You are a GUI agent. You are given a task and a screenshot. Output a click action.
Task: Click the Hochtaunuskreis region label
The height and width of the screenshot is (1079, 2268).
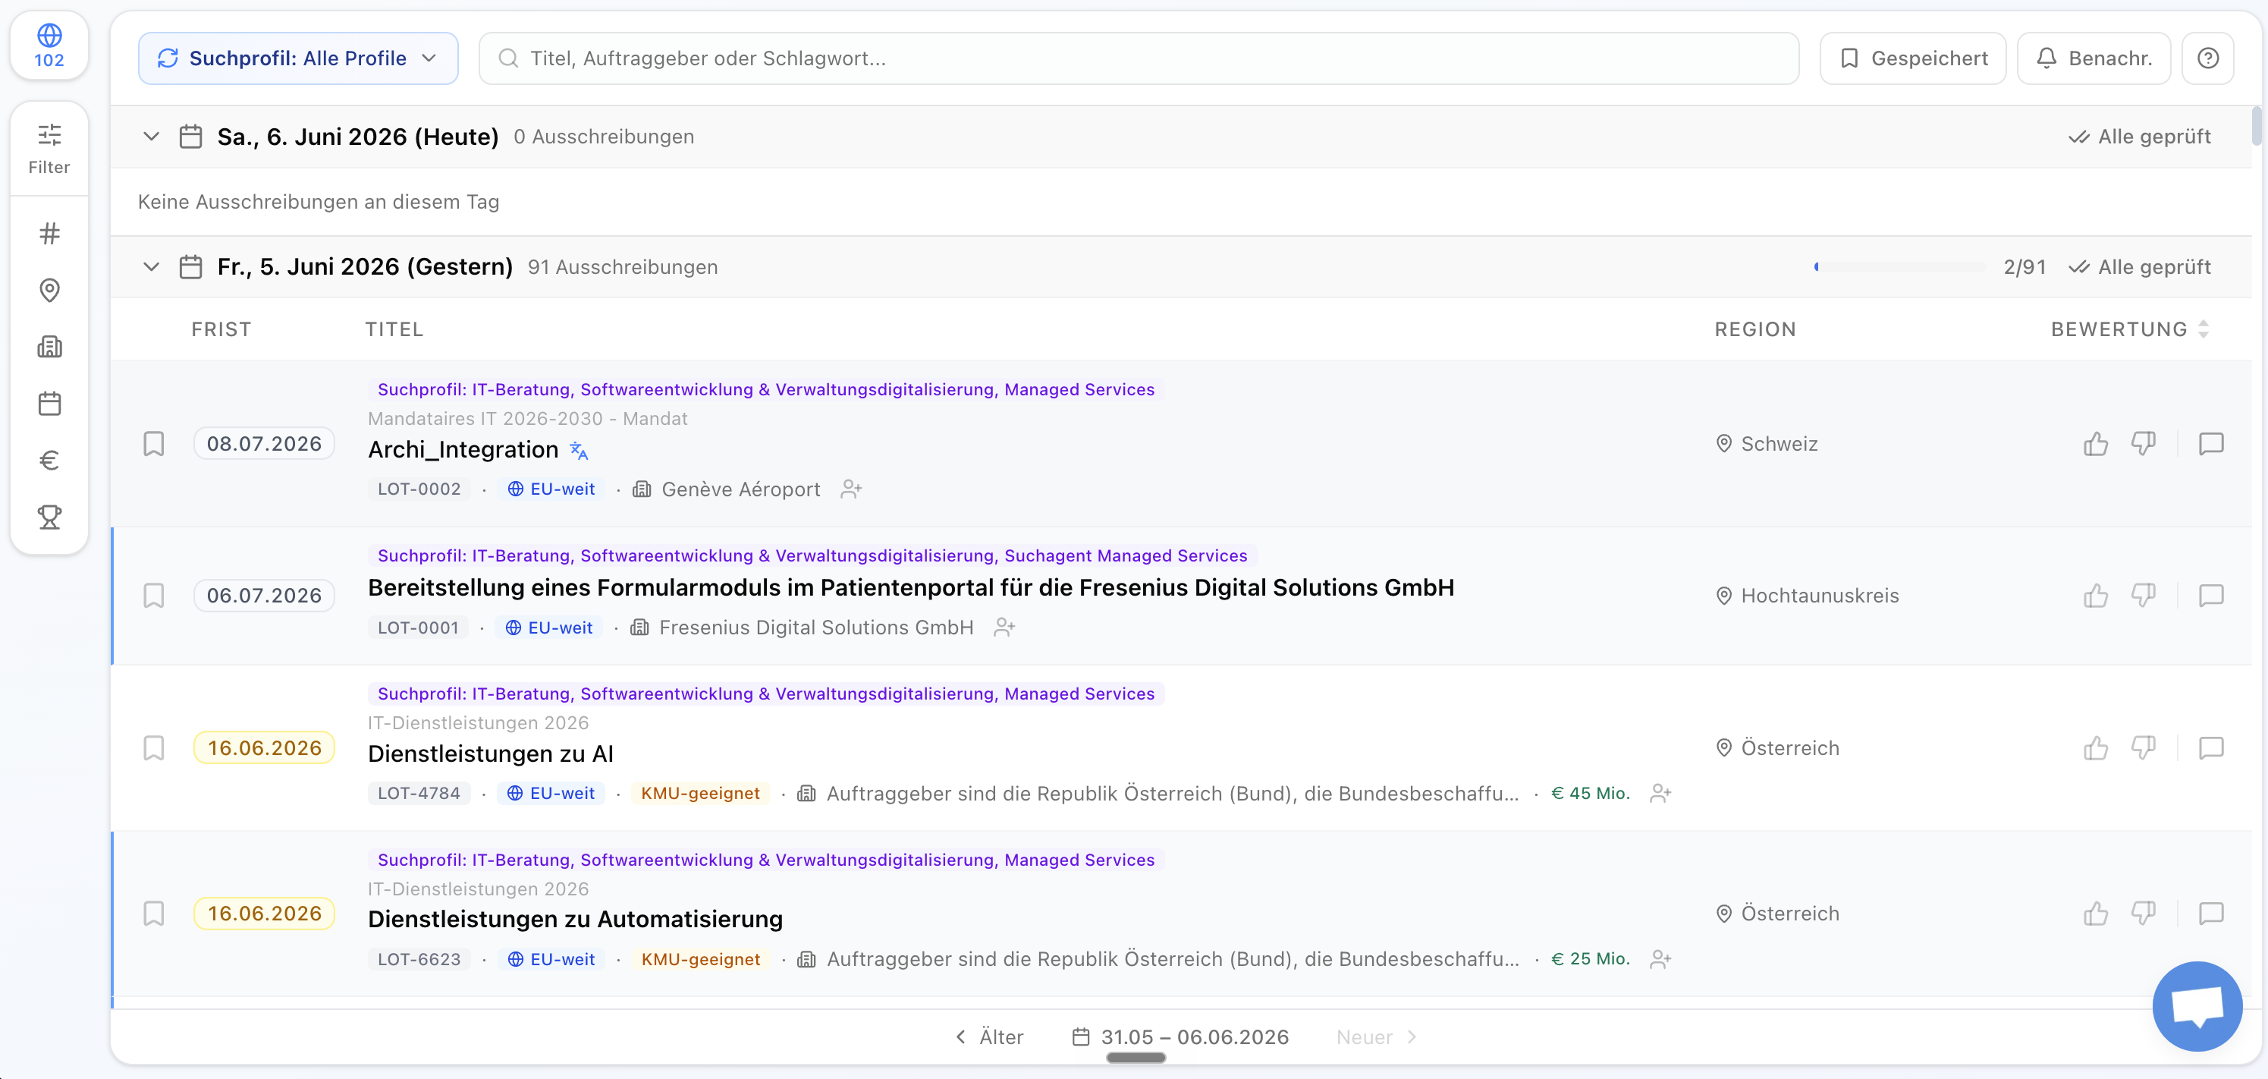(x=1808, y=596)
